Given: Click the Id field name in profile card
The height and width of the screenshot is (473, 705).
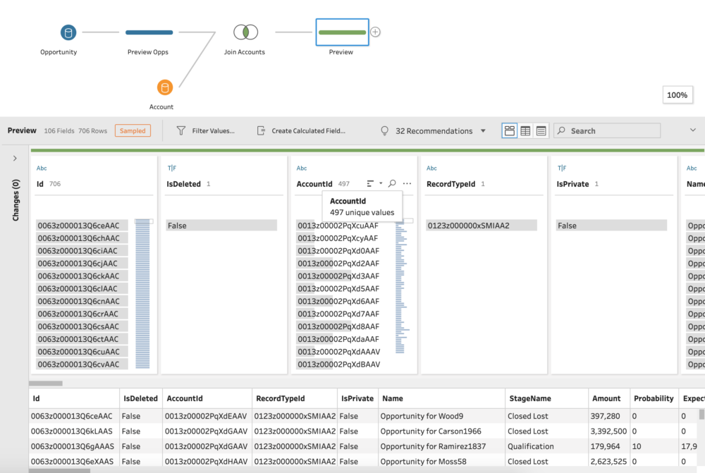Looking at the screenshot, I should (40, 184).
